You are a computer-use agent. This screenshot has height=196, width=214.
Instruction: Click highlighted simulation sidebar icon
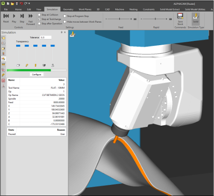(x=3, y=59)
